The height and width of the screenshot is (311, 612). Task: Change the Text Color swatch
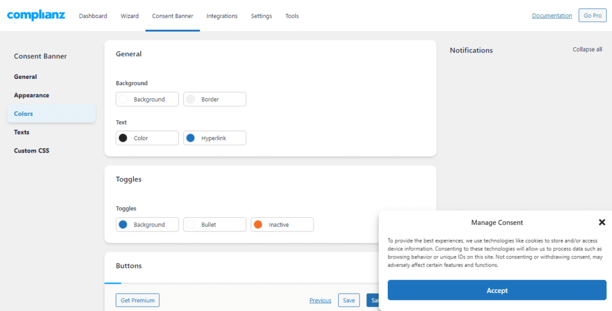coord(147,138)
